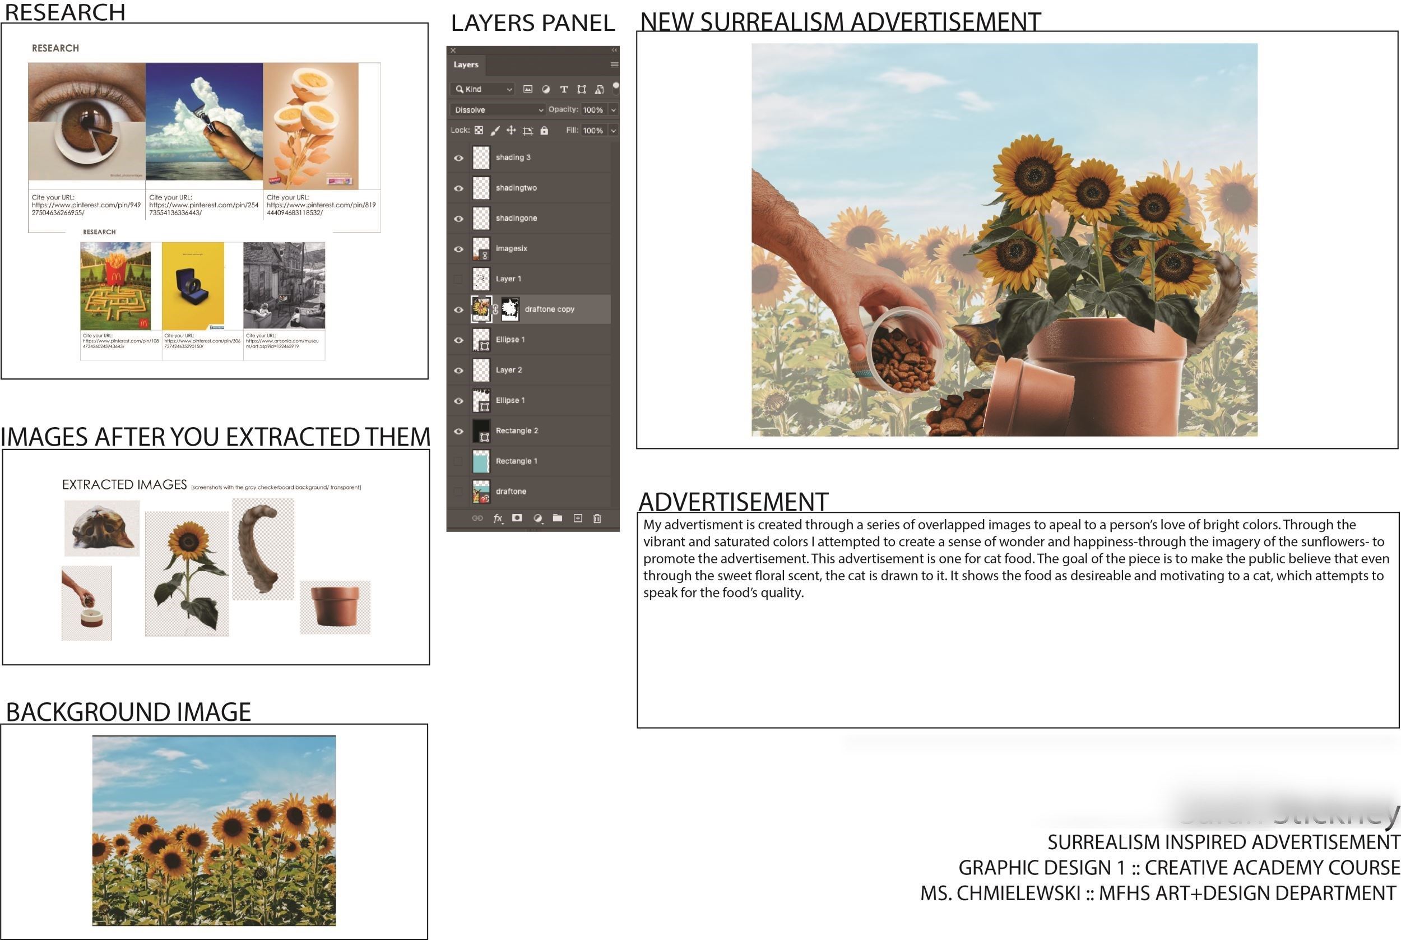The image size is (1401, 940).
Task: Add a layer mask icon
Action: 517,518
